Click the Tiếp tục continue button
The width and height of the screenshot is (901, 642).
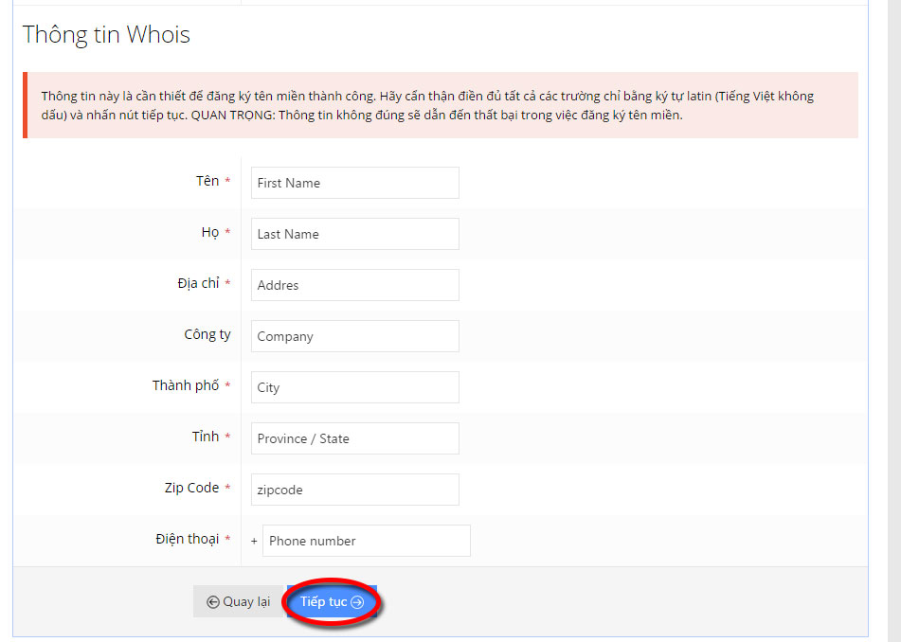click(x=332, y=601)
